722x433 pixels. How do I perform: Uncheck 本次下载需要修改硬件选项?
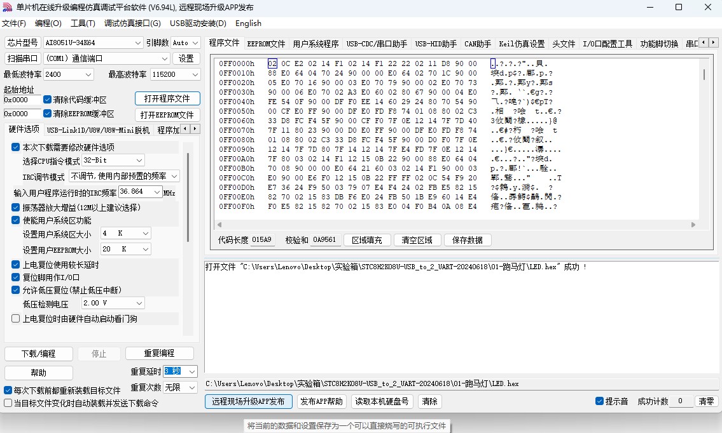click(x=15, y=147)
